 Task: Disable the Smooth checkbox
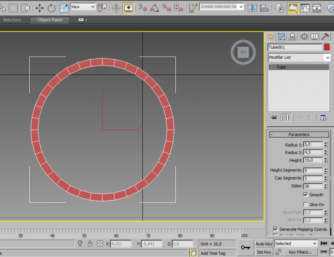point(306,195)
